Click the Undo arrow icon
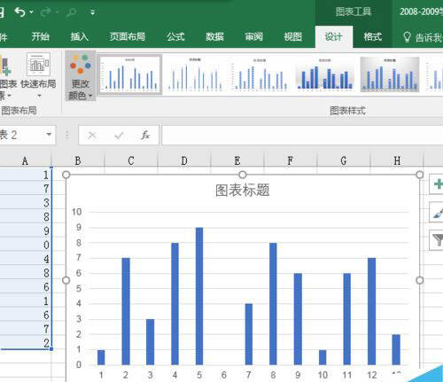 (20, 12)
